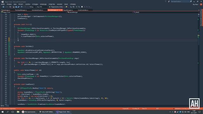
Task: Switch to the PurchaseManager.cs tab
Action: (x=21, y=10)
